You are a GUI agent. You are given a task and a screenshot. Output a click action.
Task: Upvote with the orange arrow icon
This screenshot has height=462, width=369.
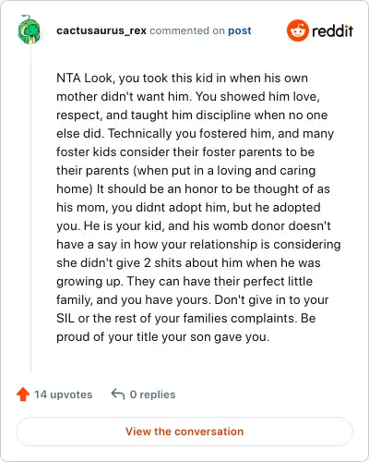pos(23,395)
